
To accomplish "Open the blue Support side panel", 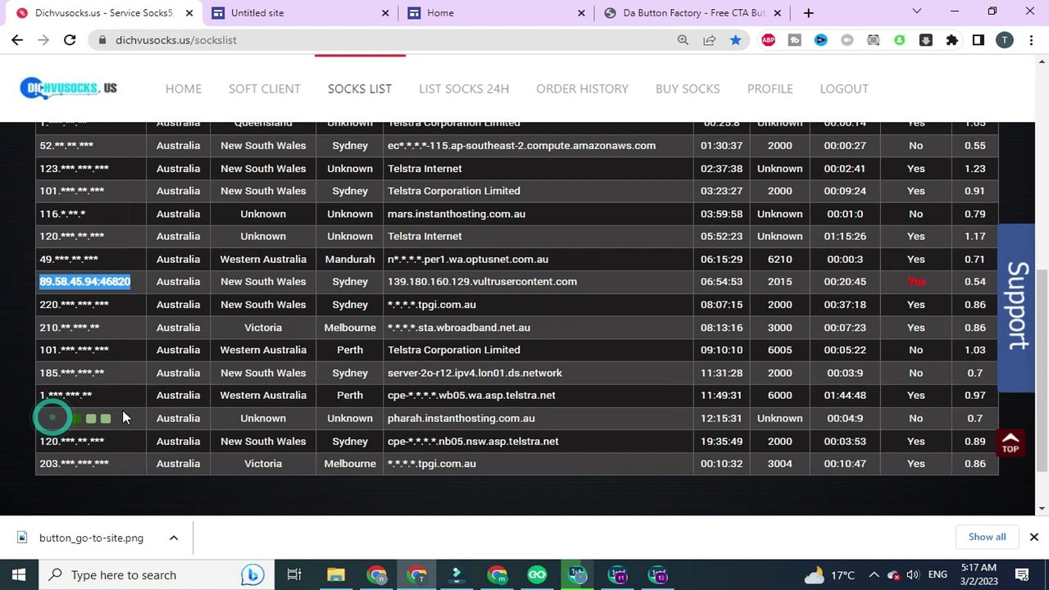I will click(x=1017, y=307).
